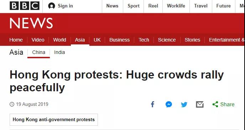Viewport: 245px width, 130px height.
Task: Share article on Facebook
Action: [x=152, y=104]
